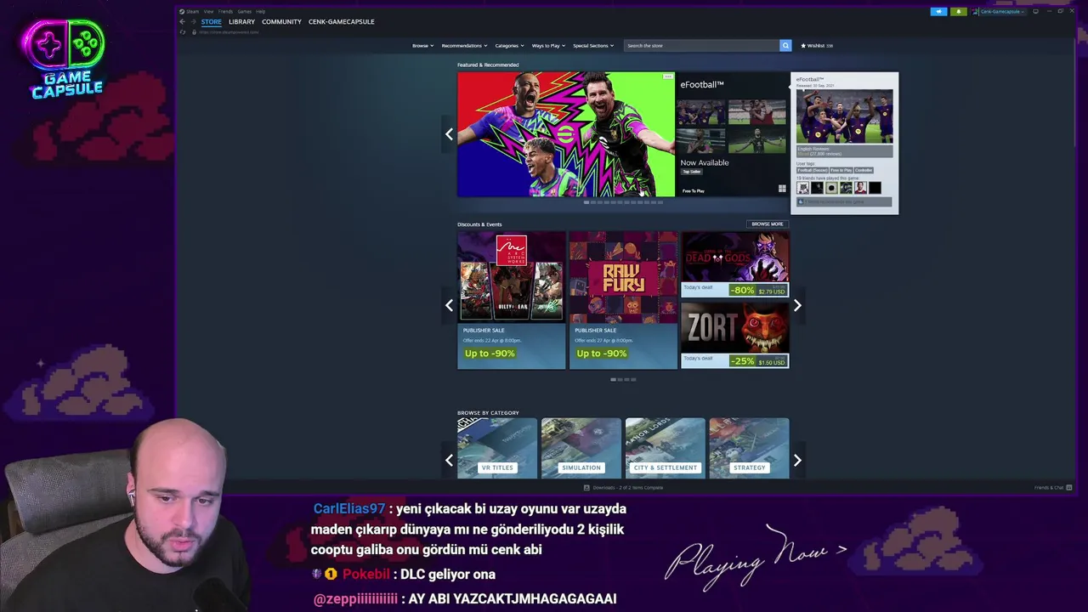Select first dot of featured carousel pager
This screenshot has height=612, width=1088.
[x=586, y=202]
